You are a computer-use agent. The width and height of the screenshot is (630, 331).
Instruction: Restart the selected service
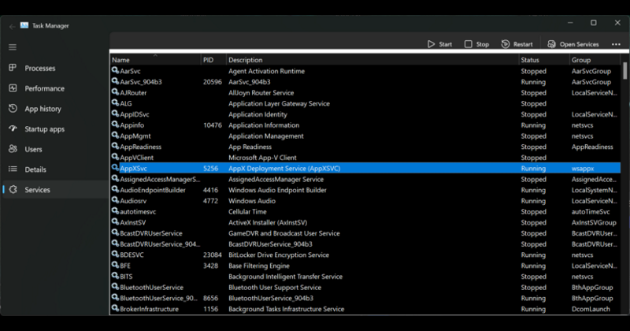point(517,44)
